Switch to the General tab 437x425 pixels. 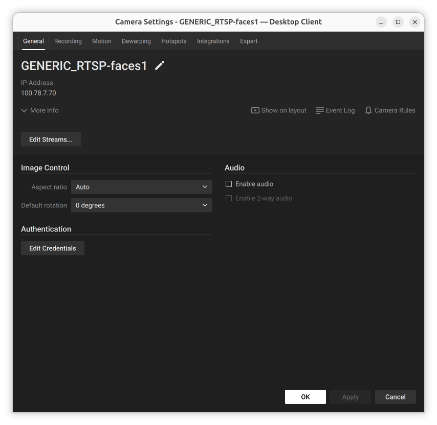click(33, 41)
